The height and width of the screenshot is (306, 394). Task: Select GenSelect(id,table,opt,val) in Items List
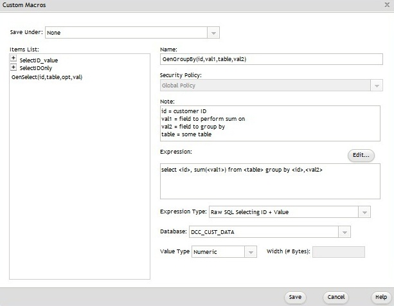[x=47, y=77]
